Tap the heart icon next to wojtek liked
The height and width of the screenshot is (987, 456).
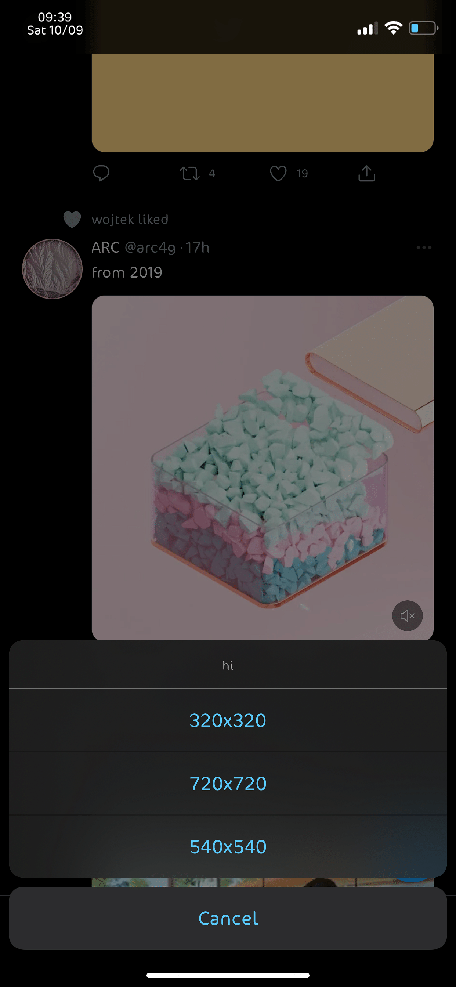click(x=72, y=220)
